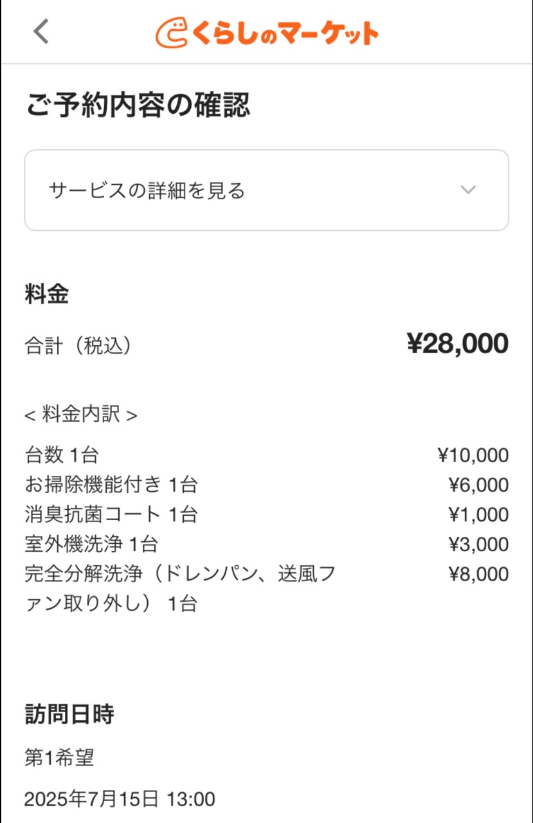Click the 訪問日時 section heading

coord(69,714)
